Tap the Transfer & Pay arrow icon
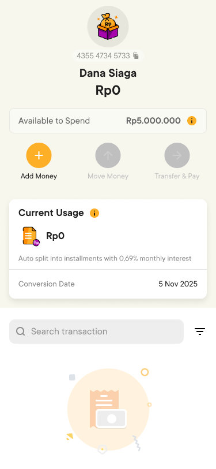This screenshot has height=469, width=216. (177, 155)
